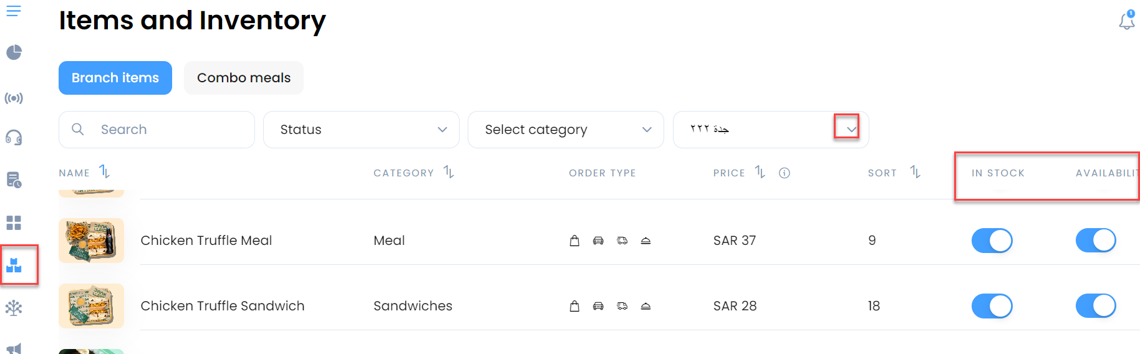Toggle In Stock for Chicken Truffle Meal
This screenshot has height=354, width=1140.
(992, 241)
